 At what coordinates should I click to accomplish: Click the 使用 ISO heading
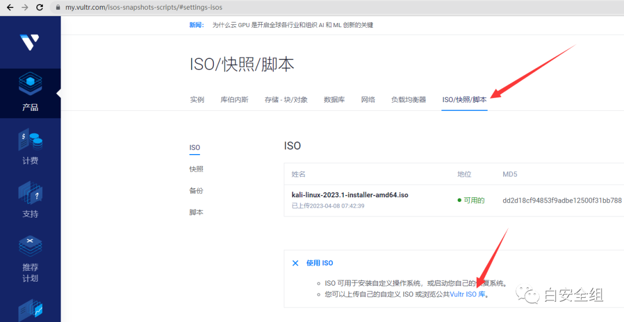(320, 263)
